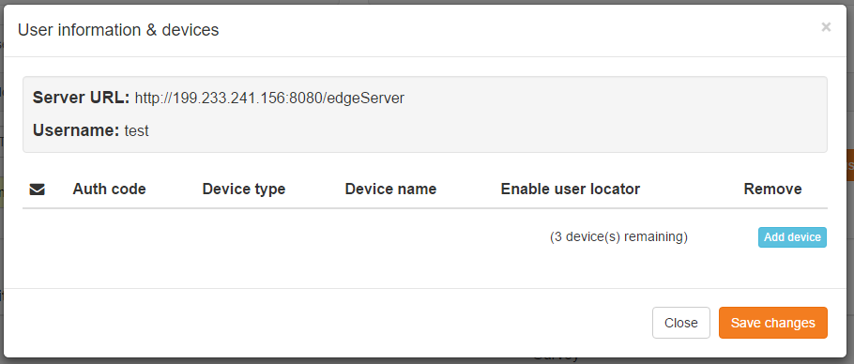The image size is (854, 364).
Task: Click the 3 device(s) remaining text
Action: (x=618, y=237)
